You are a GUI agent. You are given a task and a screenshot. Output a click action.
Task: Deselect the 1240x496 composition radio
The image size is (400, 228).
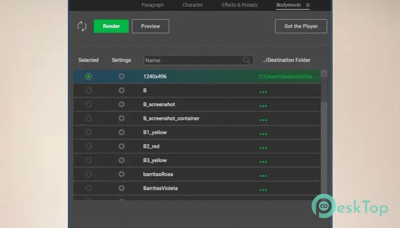click(x=89, y=76)
